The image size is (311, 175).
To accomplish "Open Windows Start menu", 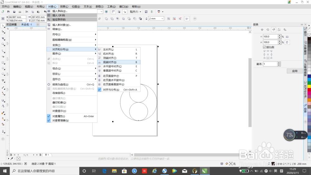I will point(5,171).
